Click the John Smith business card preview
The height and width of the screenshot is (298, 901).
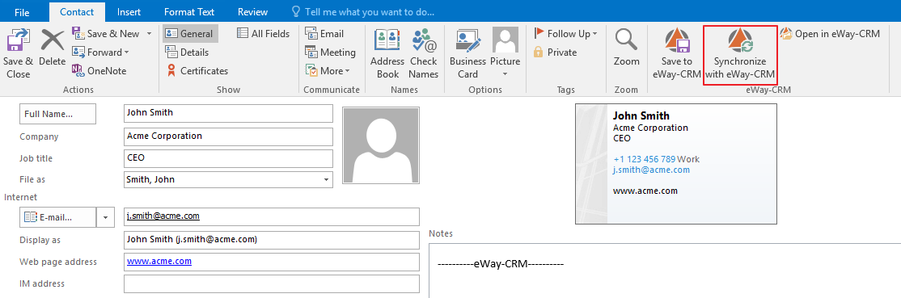tap(676, 164)
